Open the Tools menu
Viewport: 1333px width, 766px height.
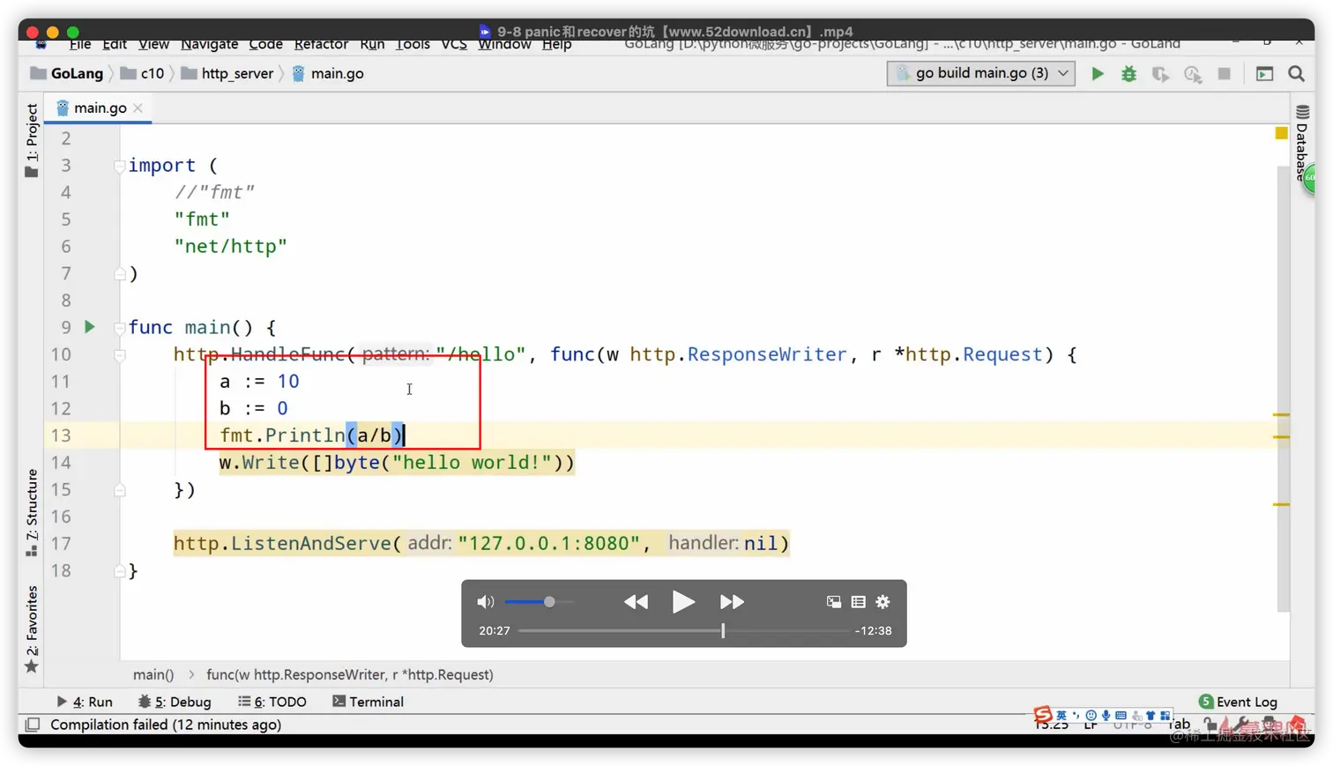coord(413,44)
